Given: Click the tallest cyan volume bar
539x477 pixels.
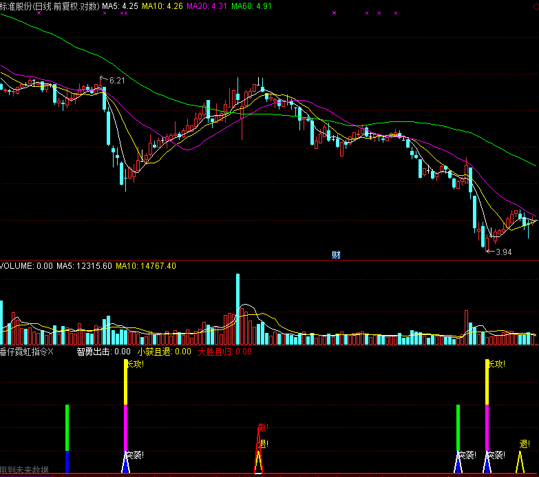Looking at the screenshot, I should click(238, 308).
